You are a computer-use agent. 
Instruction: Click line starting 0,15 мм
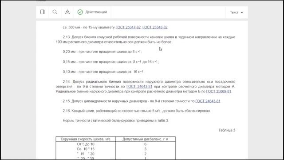(111, 62)
